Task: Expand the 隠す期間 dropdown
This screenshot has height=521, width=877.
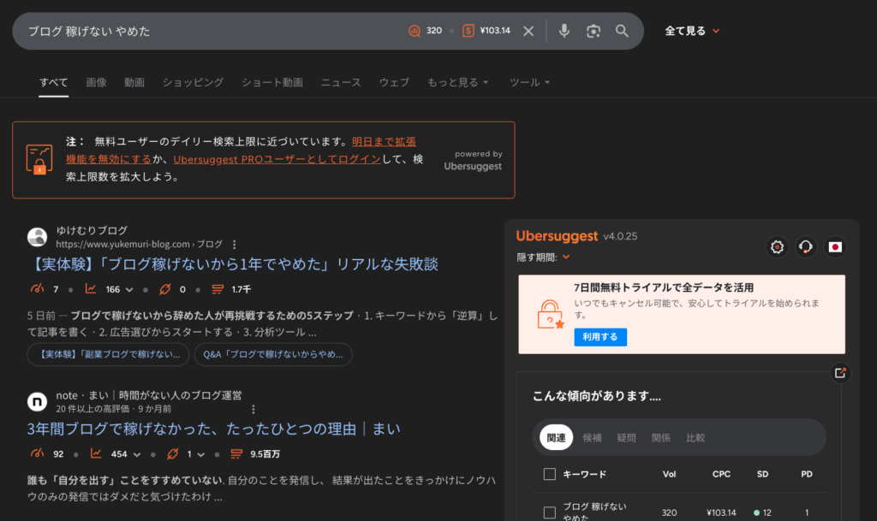Action: tap(543, 257)
